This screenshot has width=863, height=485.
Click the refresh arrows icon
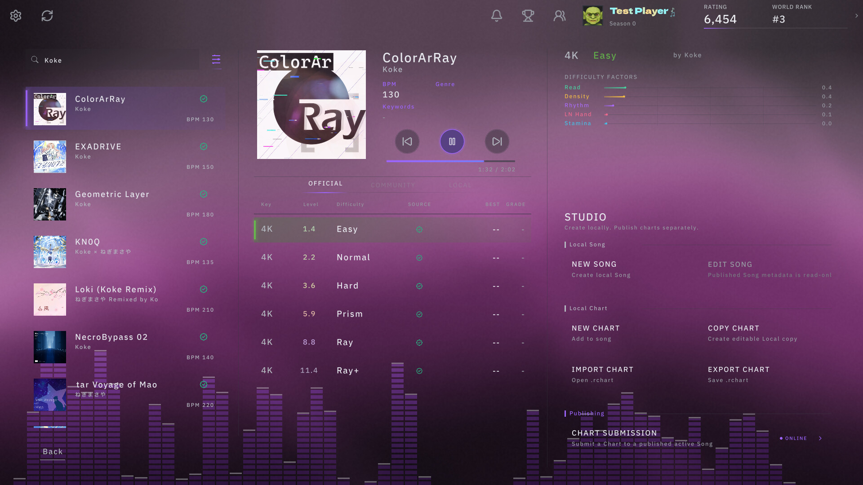[x=47, y=16]
